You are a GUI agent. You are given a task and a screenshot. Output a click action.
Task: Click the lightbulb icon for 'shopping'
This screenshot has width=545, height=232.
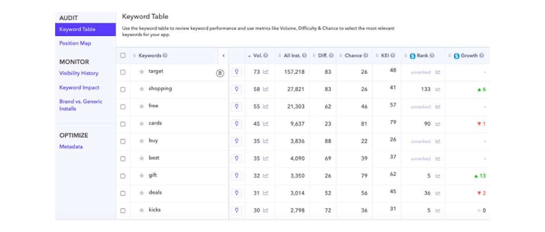236,89
